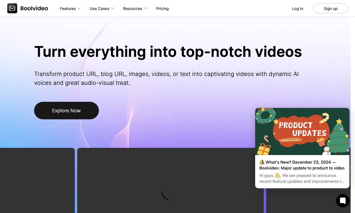The width and height of the screenshot is (355, 213).
Task: Open the Product Updates banner image
Action: click(302, 131)
